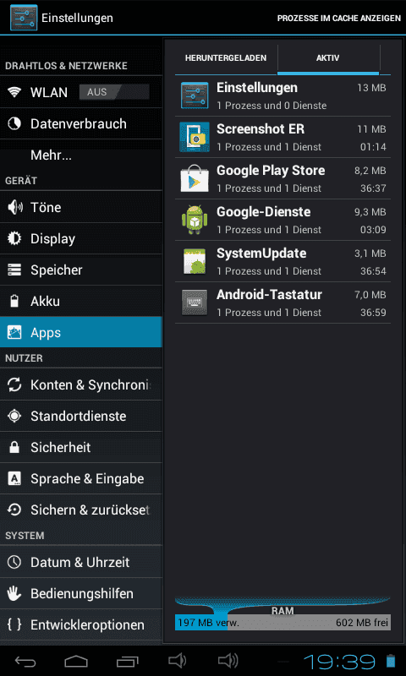406x676 pixels.
Task: Open the Google Play Store icon
Action: click(195, 178)
